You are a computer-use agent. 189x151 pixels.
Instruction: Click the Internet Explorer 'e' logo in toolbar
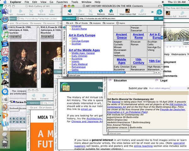click(x=159, y=12)
